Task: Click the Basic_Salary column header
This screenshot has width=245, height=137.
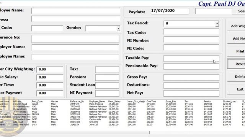Action: click(114, 102)
